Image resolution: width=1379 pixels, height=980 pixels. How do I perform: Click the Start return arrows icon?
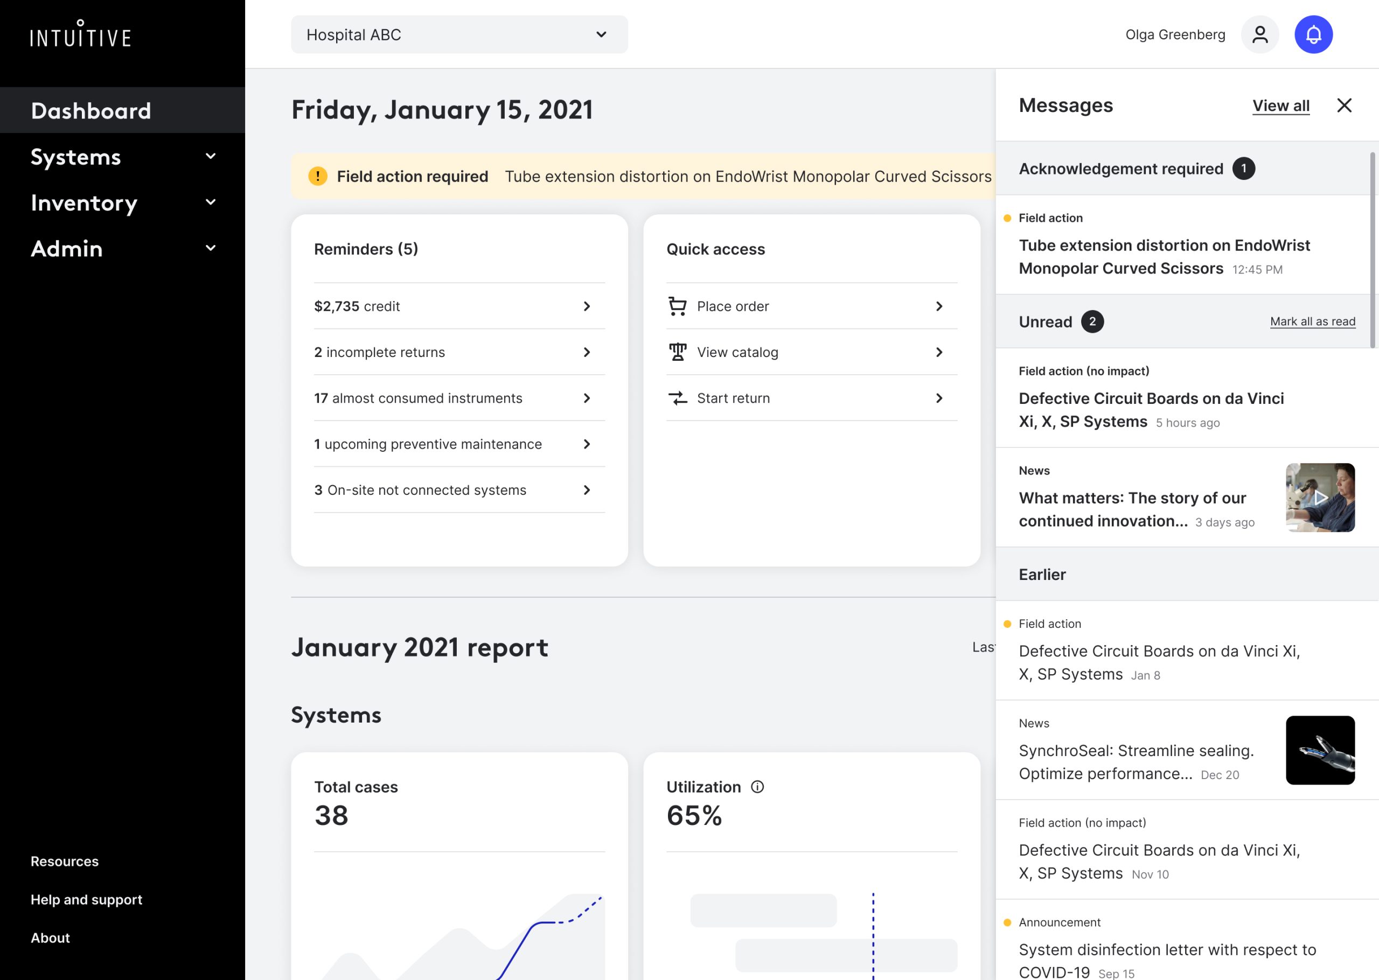pyautogui.click(x=677, y=398)
